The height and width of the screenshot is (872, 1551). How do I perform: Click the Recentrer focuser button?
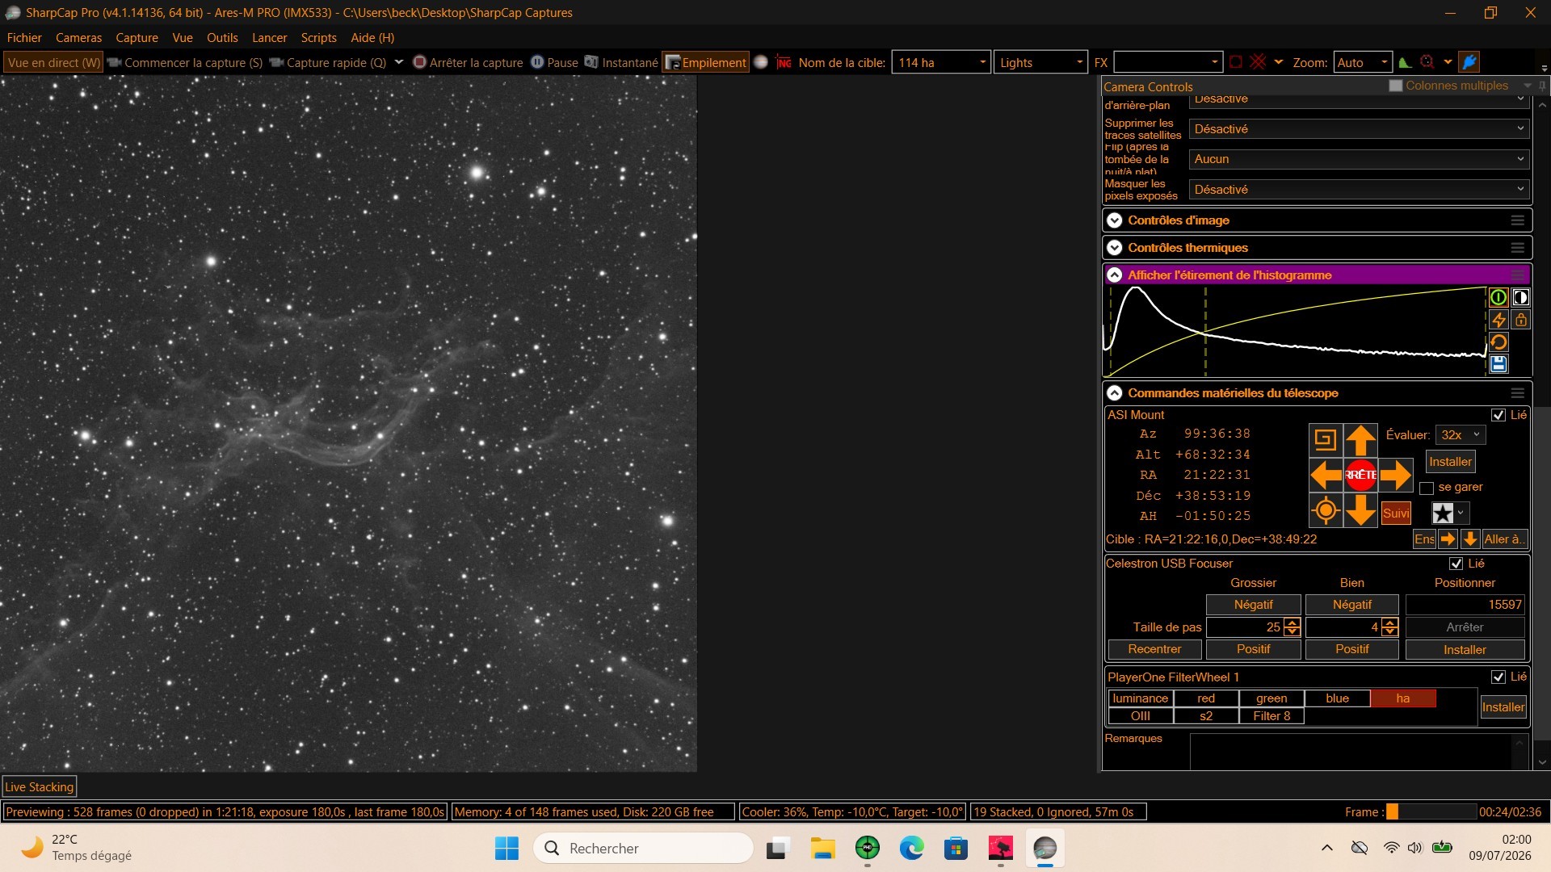coord(1154,649)
